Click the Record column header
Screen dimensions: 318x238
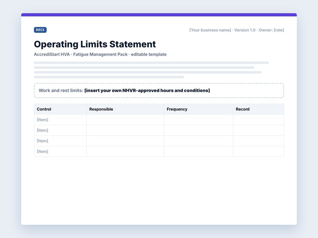point(258,109)
